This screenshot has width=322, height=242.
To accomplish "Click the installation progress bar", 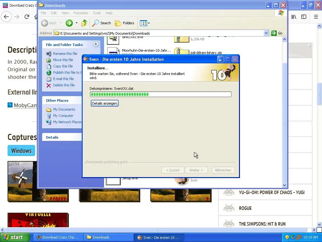I will [x=161, y=94].
